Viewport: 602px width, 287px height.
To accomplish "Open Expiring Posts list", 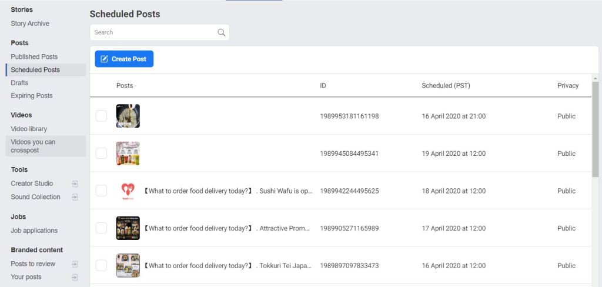I will coord(32,96).
